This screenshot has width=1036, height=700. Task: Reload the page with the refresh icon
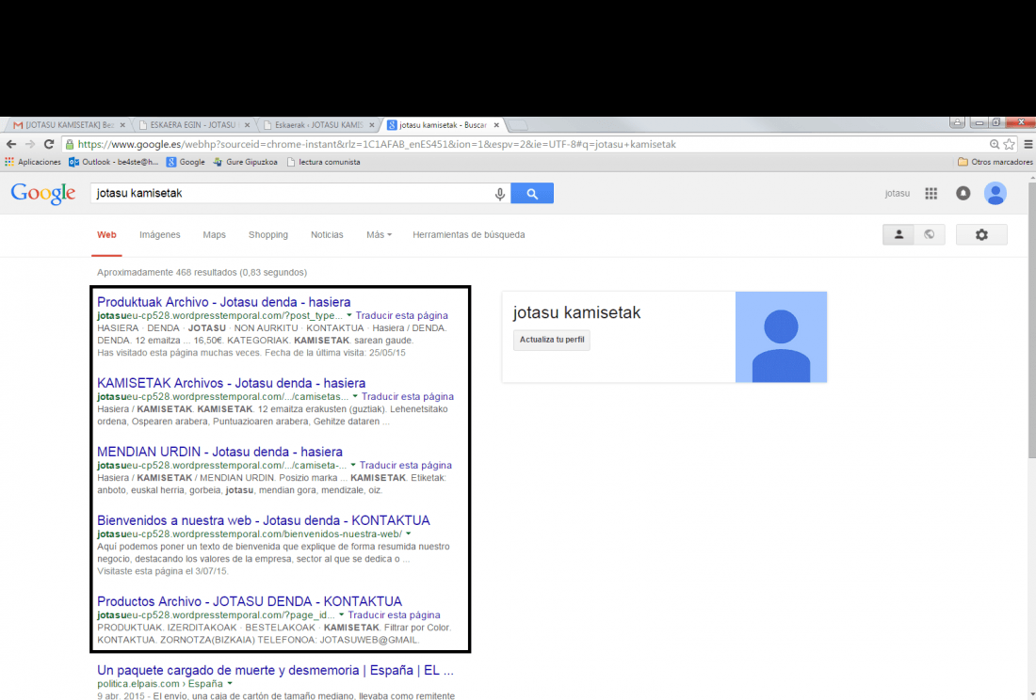[x=49, y=144]
